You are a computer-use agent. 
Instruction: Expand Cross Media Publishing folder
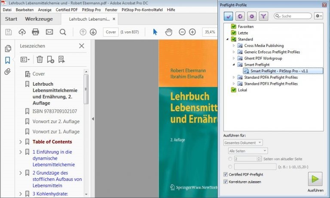click(234, 46)
